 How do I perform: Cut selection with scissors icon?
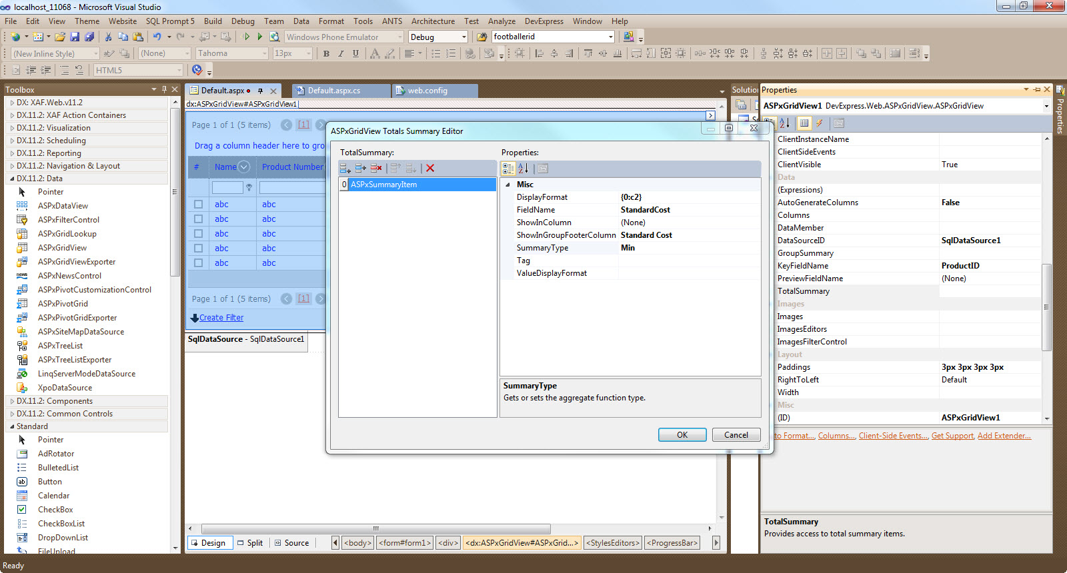point(108,37)
